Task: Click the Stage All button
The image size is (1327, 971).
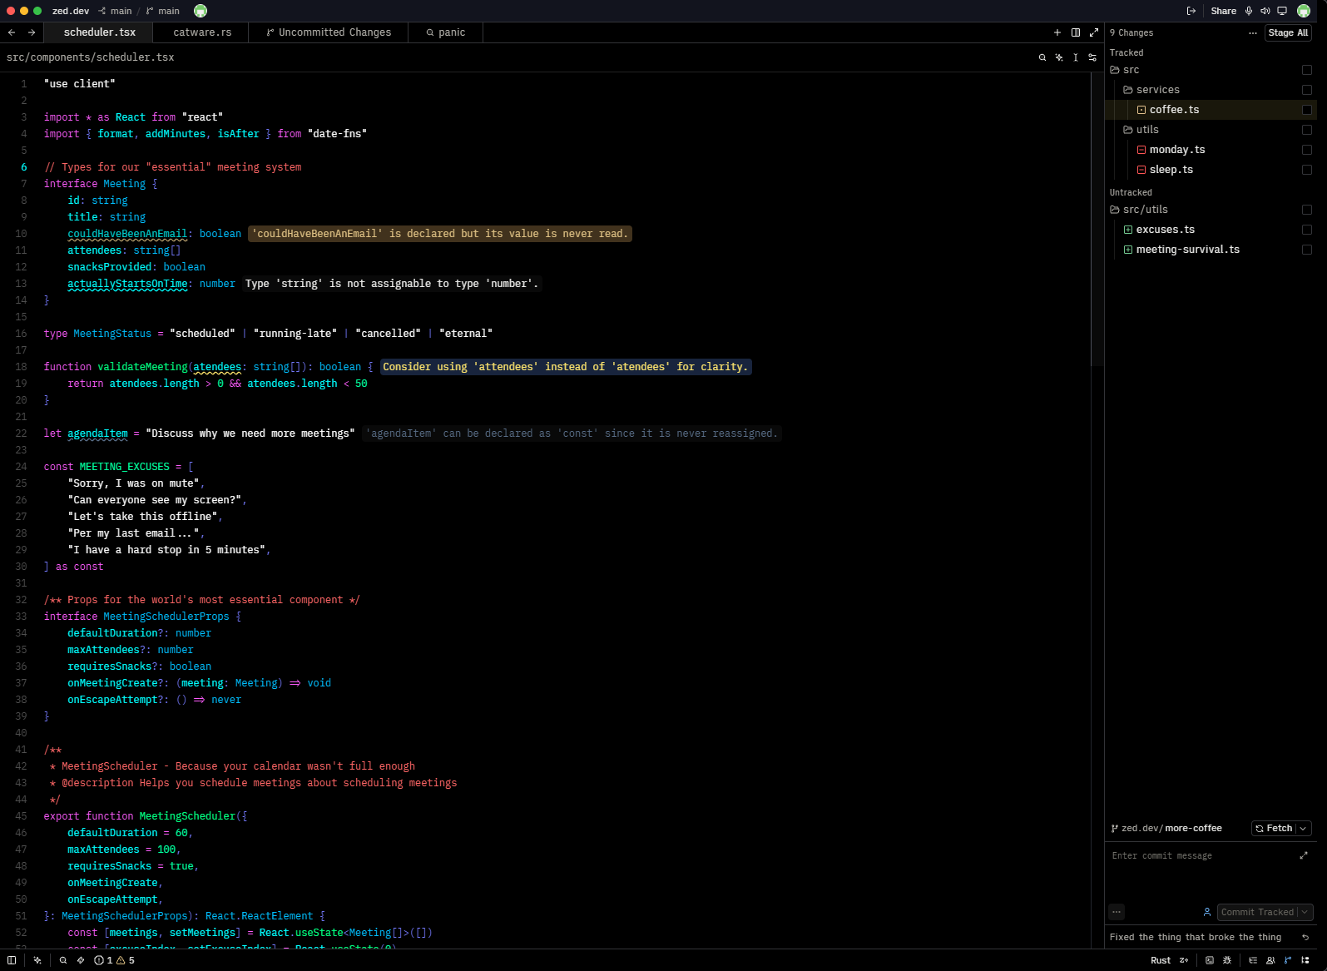Action: click(1288, 32)
